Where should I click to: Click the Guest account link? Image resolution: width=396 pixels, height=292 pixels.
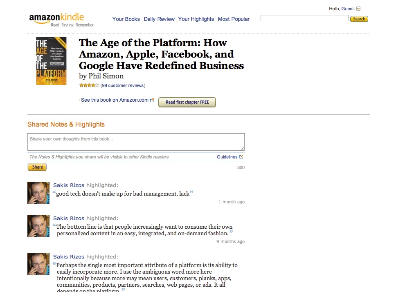[x=347, y=9]
